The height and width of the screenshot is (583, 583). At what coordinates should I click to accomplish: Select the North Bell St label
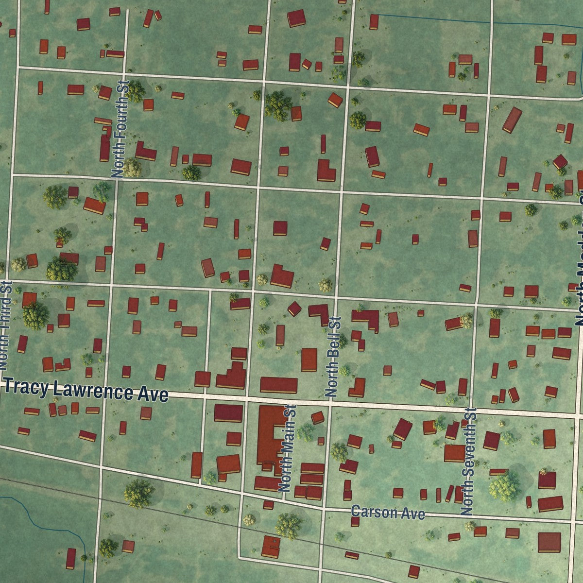[334, 357]
